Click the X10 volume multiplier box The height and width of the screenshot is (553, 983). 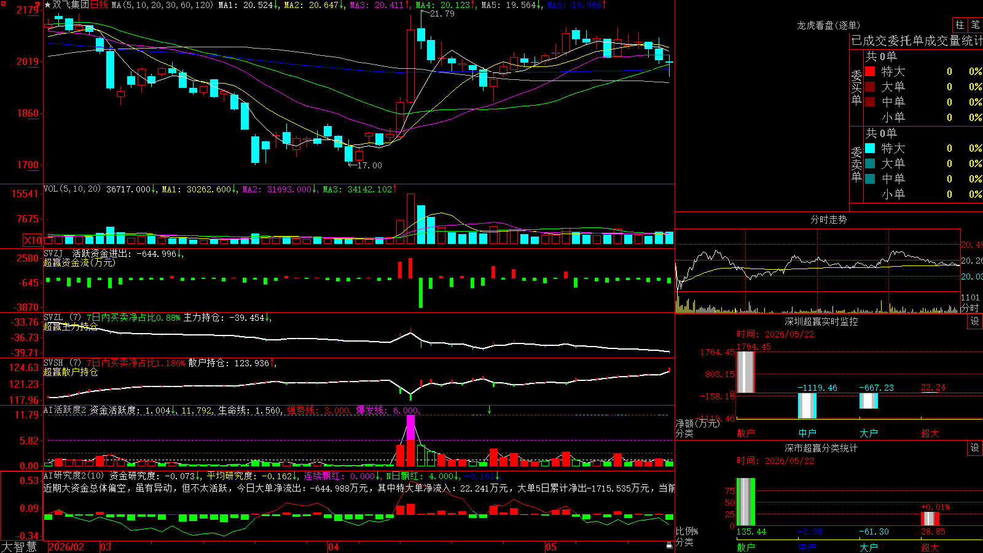pyautogui.click(x=33, y=240)
